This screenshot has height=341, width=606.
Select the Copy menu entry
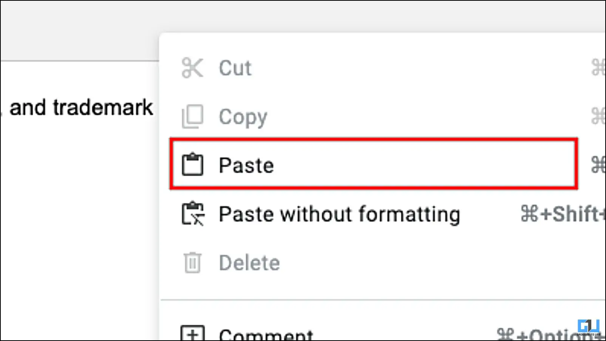(243, 117)
